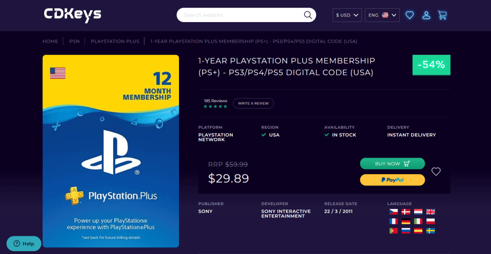Expand the $ USD currency dropdown

tap(347, 15)
